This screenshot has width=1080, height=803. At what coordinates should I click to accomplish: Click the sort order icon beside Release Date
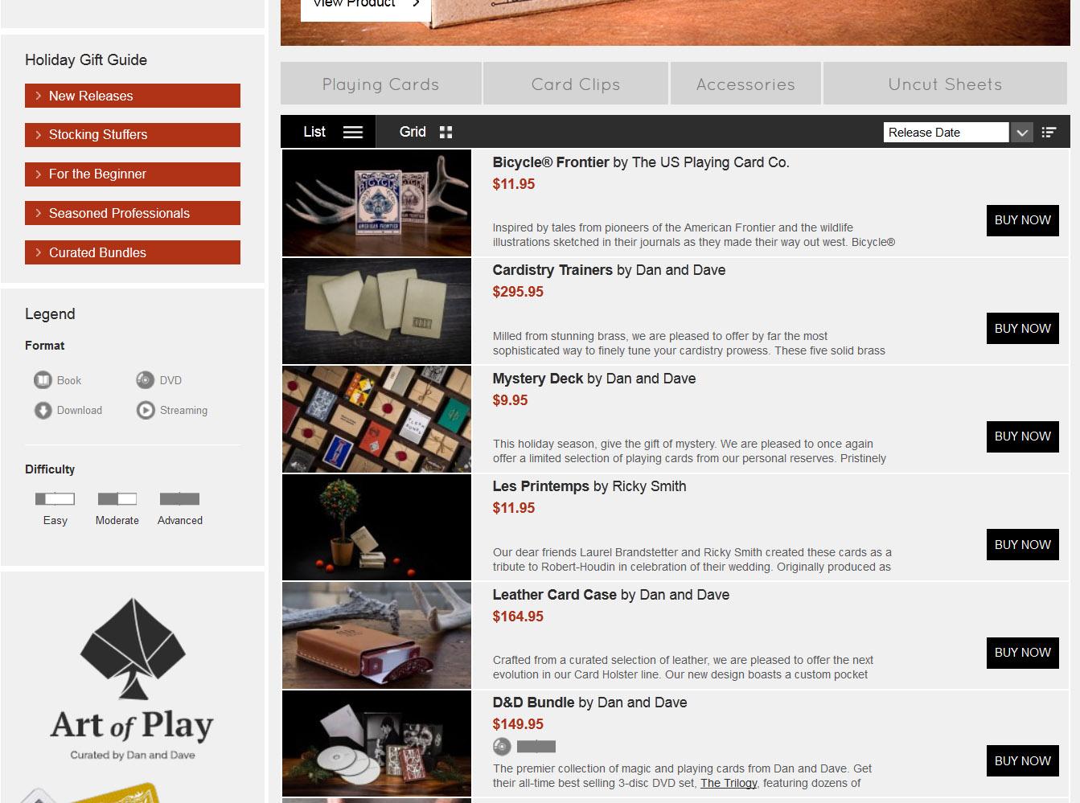[x=1049, y=133]
